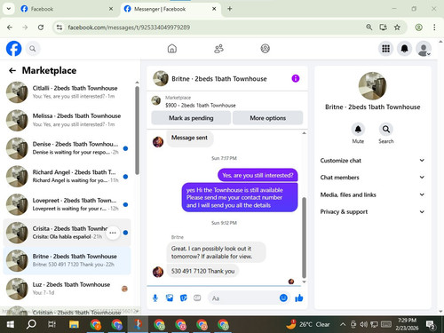Bookmark this page with star icon
This screenshot has height=333, width=444.
tap(397, 28)
